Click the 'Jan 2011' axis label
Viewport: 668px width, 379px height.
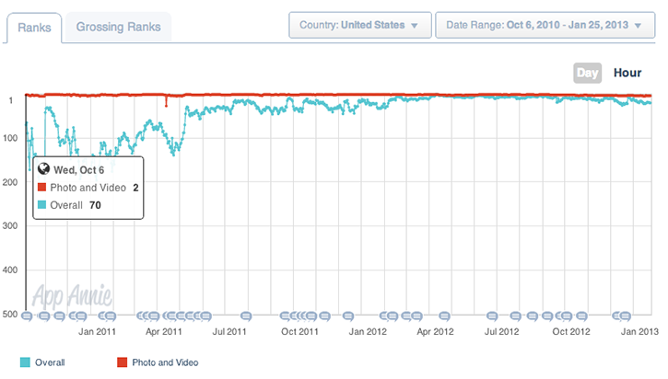pos(97,332)
